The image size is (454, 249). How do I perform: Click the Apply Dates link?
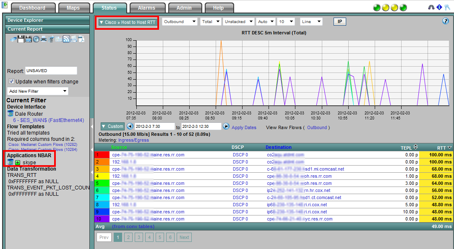pos(244,127)
